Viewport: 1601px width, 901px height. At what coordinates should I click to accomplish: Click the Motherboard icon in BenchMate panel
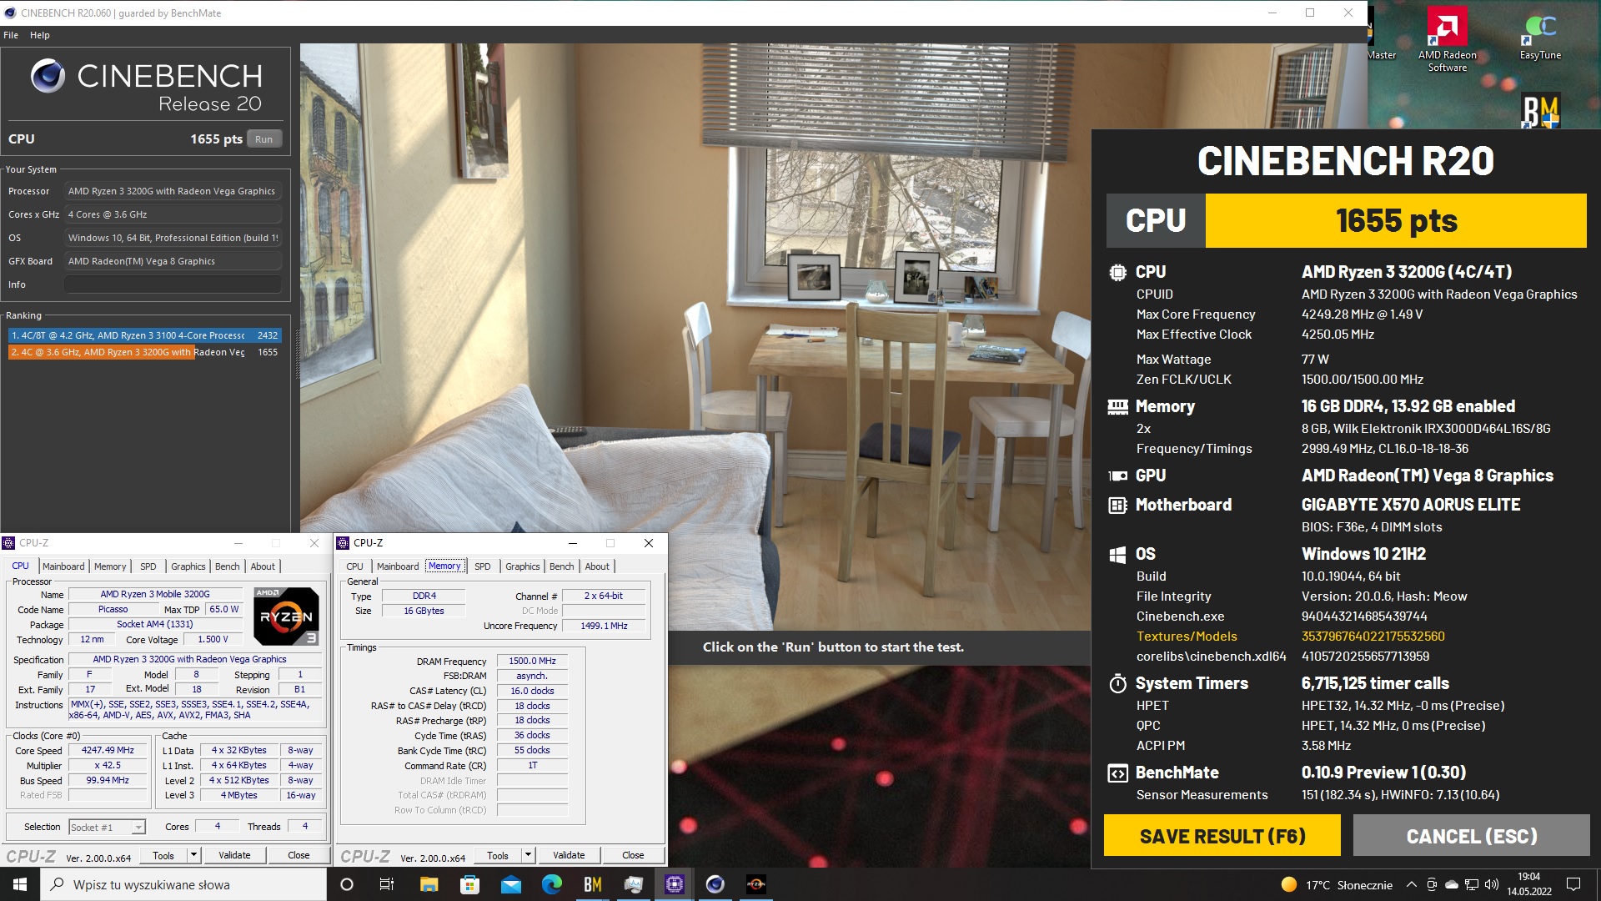coord(1117,505)
